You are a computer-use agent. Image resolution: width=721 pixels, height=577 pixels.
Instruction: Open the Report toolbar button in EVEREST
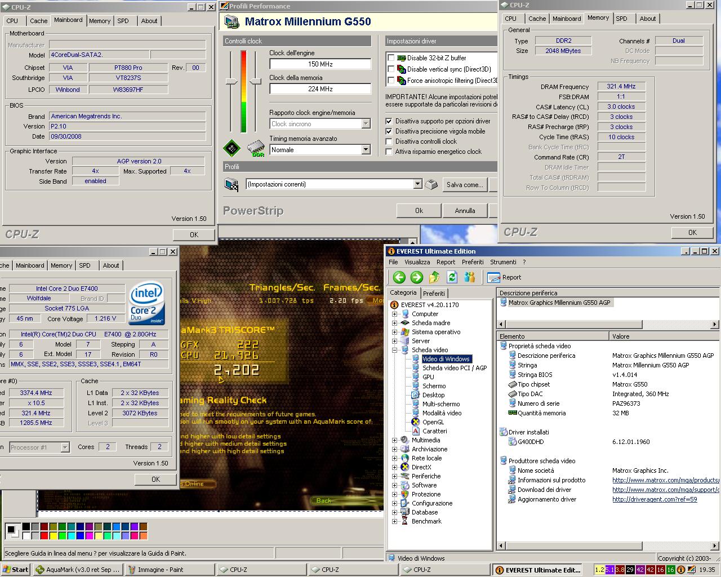click(x=504, y=277)
